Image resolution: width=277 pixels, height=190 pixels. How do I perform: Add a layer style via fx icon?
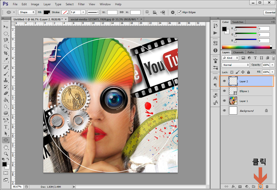pyautogui.click(x=233, y=186)
